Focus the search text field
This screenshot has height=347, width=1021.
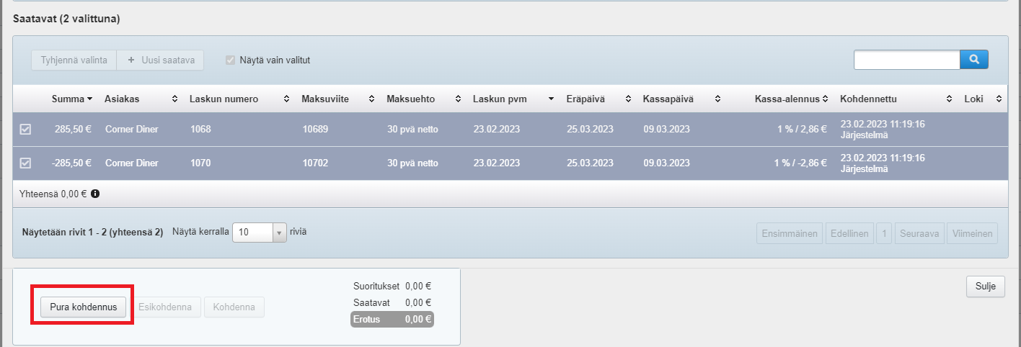click(x=906, y=60)
